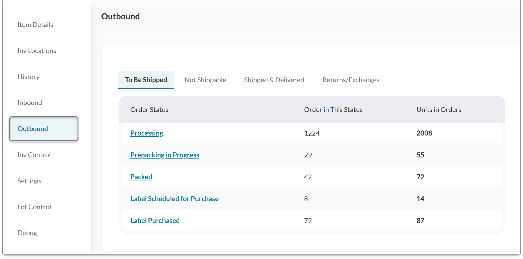Screen dimensions: 523x259
Task: Click the Units in Orders column header
Action: (439, 110)
